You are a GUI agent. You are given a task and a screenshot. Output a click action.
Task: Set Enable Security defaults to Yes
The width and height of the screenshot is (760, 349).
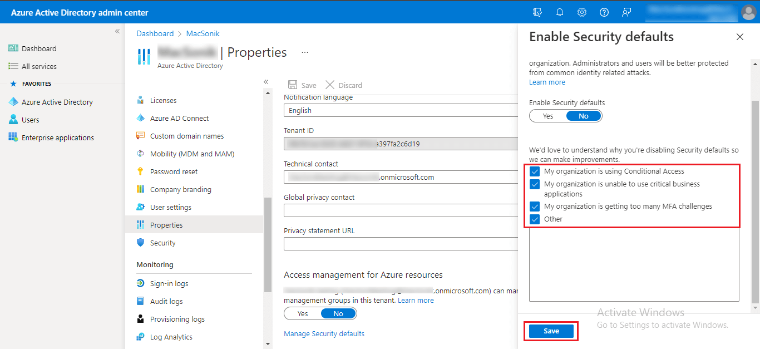click(x=548, y=116)
